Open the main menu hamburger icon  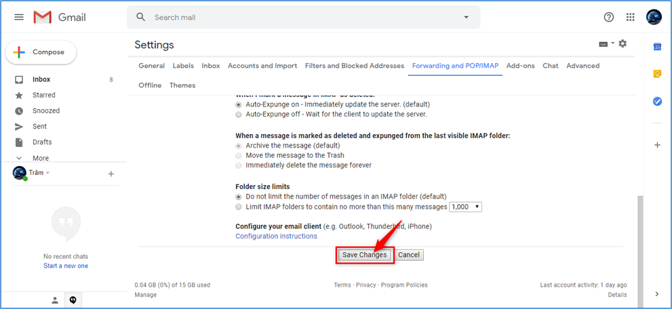[x=19, y=17]
